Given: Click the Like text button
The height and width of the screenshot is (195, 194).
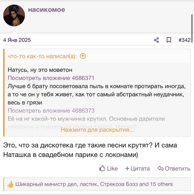Looking at the screenshot, I should [x=112, y=169].
